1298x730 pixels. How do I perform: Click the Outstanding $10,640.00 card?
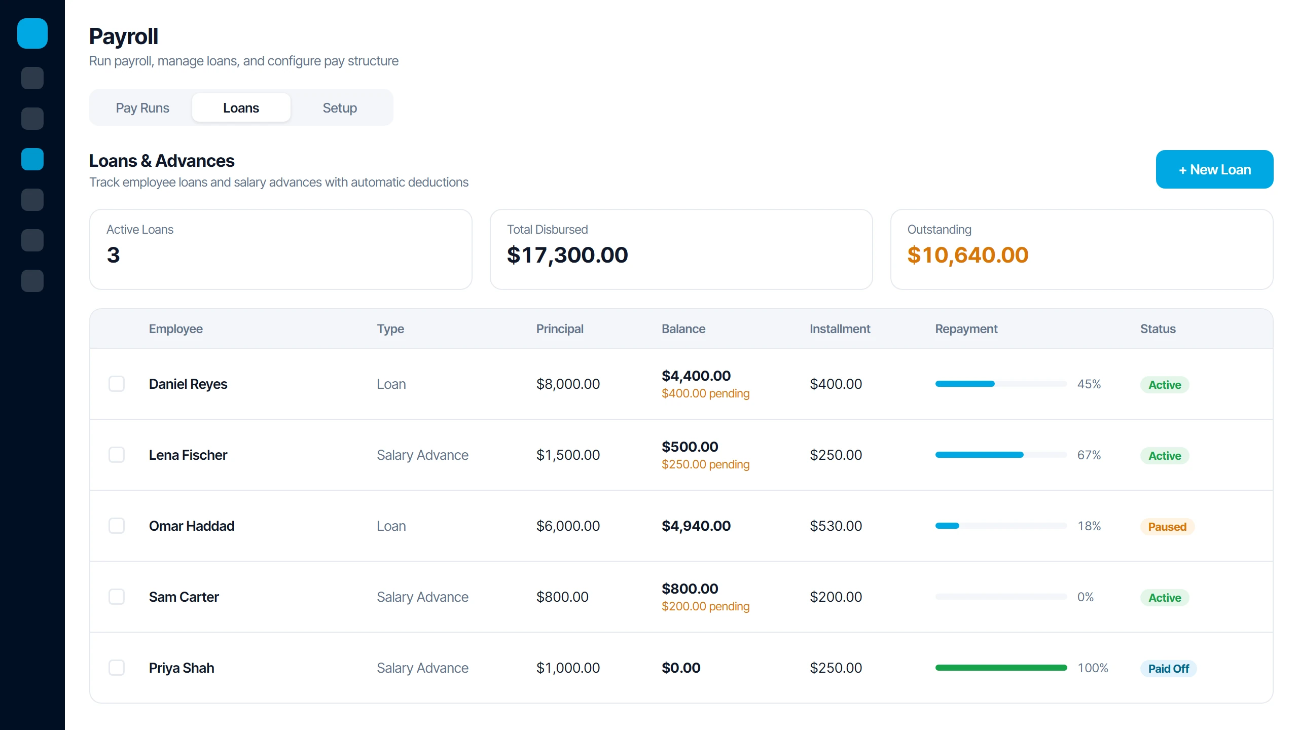click(1082, 249)
